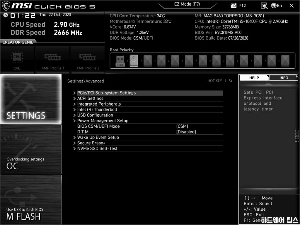This screenshot has width=300, height=225.
Task: Expand chevron beside ACPI Settings
Action: point(74,99)
